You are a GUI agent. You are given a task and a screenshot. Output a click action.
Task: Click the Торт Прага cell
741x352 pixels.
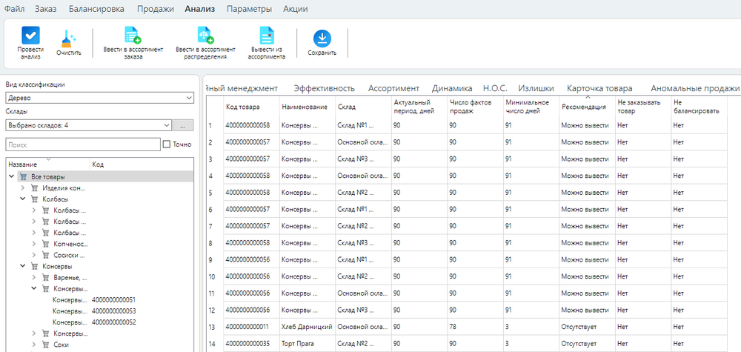(x=308, y=344)
